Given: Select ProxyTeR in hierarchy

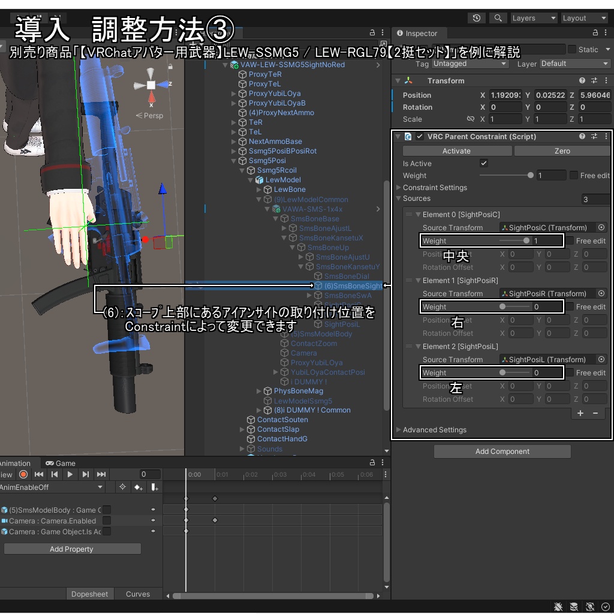Looking at the screenshot, I should pos(264,74).
